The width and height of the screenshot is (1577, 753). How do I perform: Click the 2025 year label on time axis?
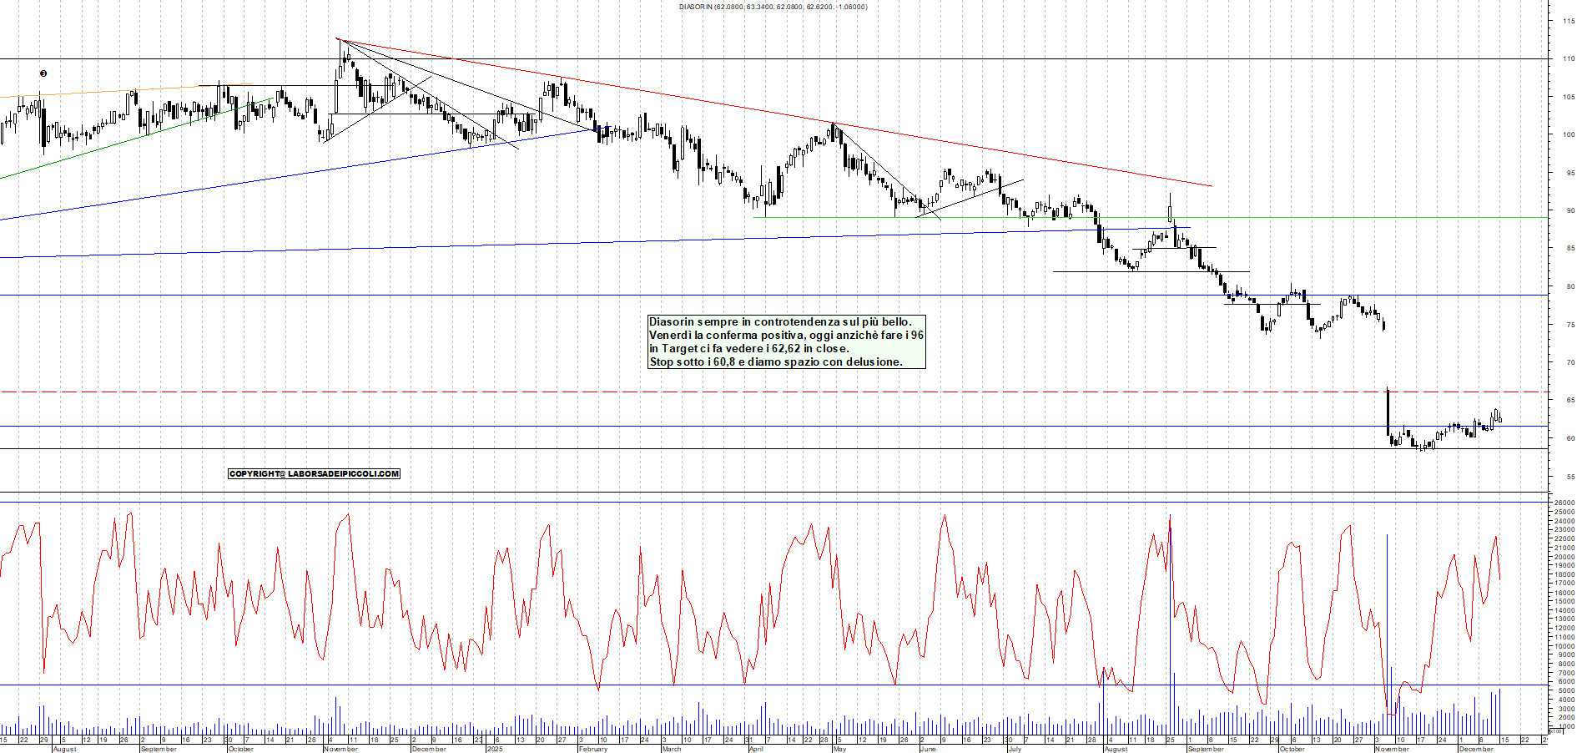pyautogui.click(x=495, y=749)
